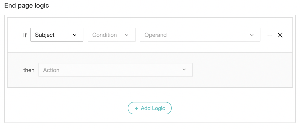The image size is (300, 129).
Task: Open the Subject dropdown
Action: 57,35
